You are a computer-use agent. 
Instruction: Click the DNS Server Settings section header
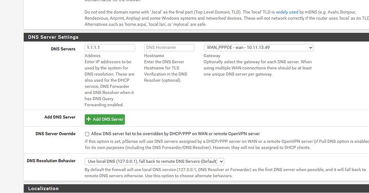tap(196, 37)
